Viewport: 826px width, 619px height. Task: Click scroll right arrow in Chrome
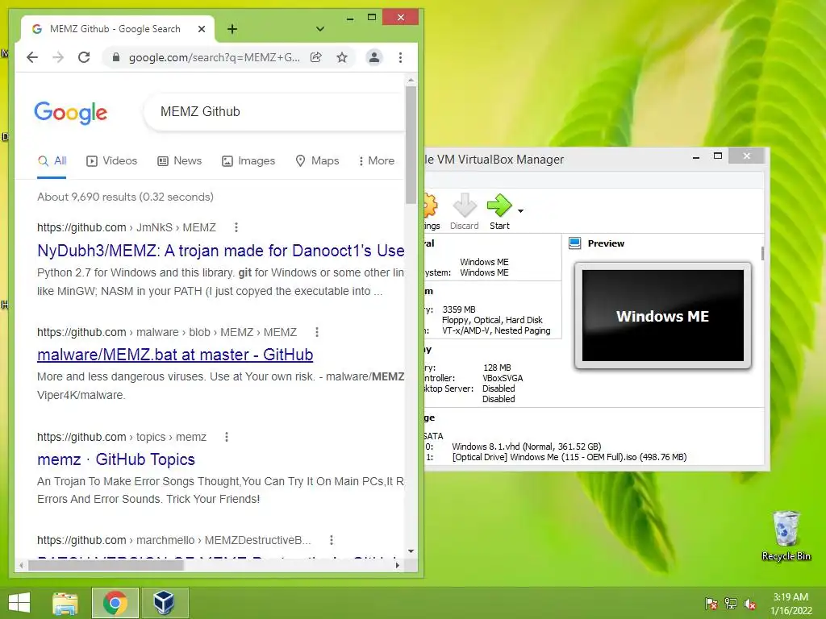(x=397, y=565)
